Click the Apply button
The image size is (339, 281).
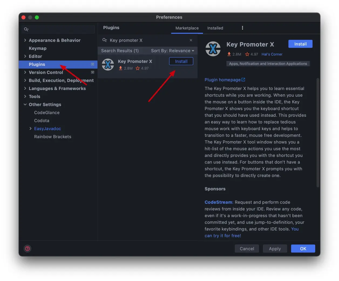275,249
